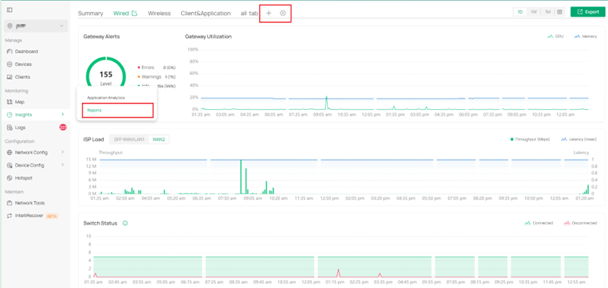Toggle the Memory series in Gateway Utilization
608x288 pixels.
tap(586, 37)
